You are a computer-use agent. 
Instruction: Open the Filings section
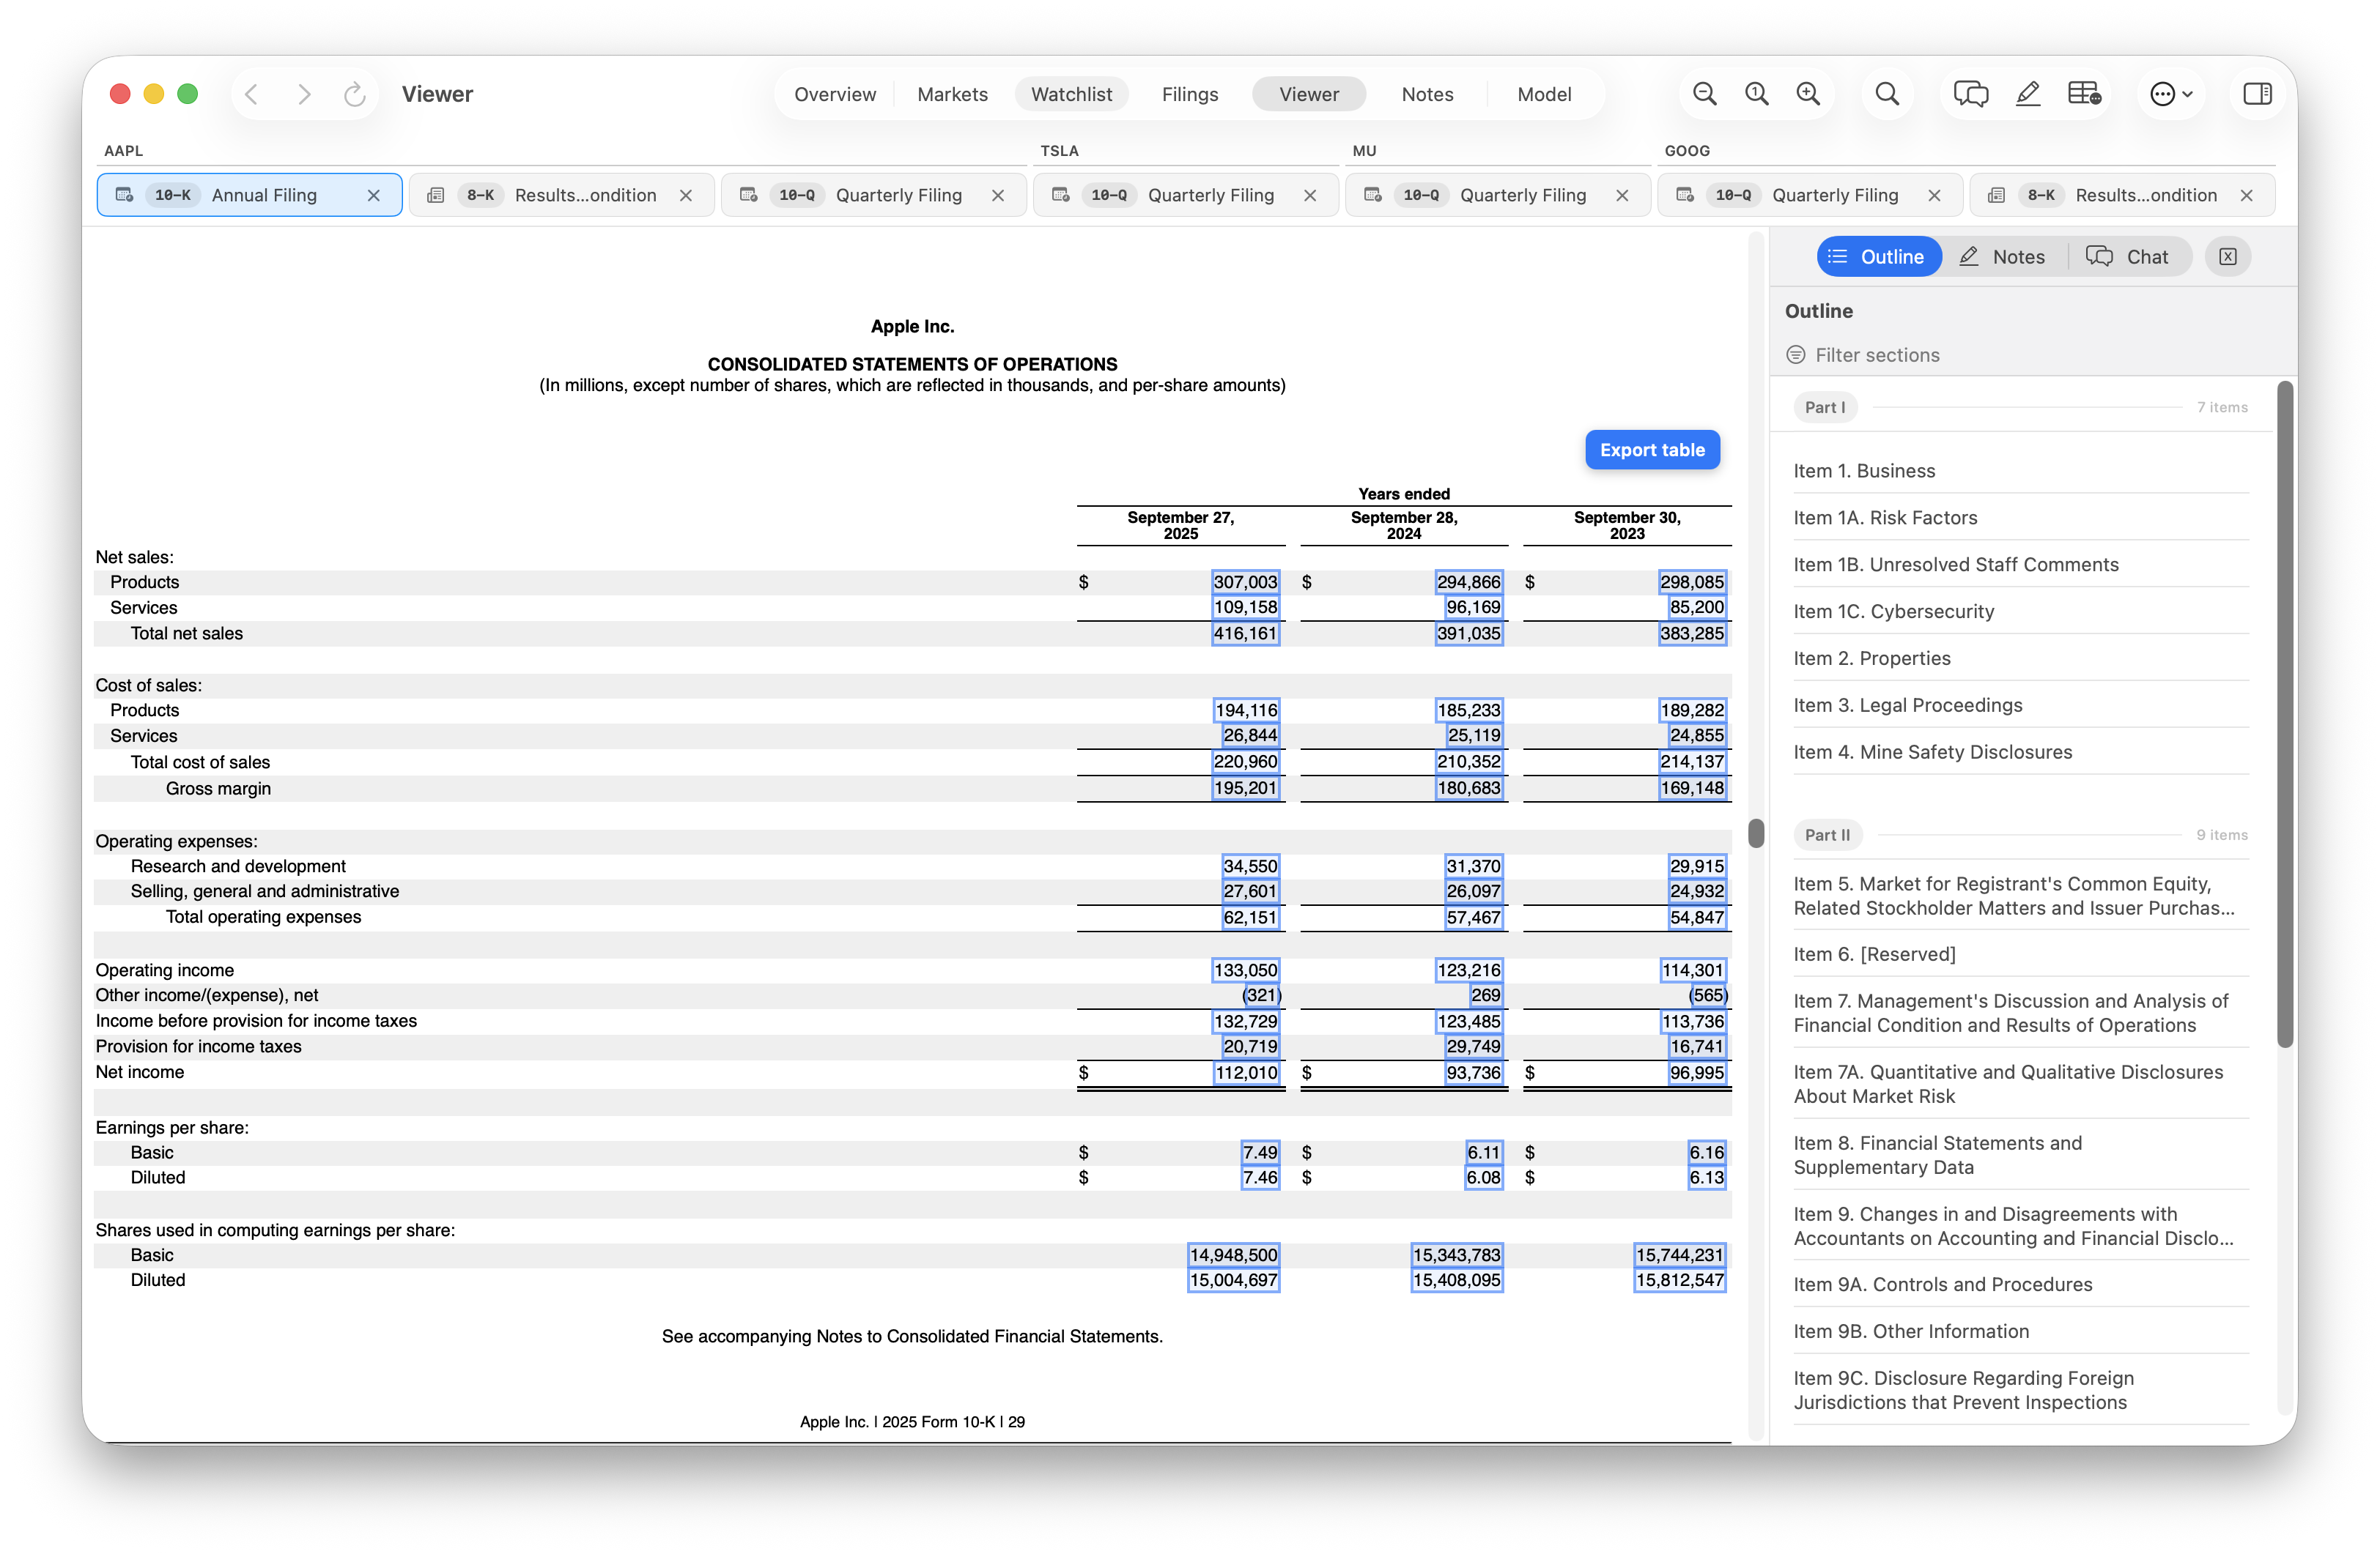click(x=1190, y=94)
